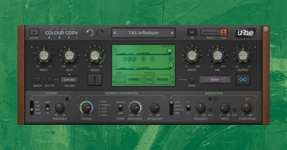Select the L tap marker in display
This screenshot has height=150, width=287.
pos(170,50)
